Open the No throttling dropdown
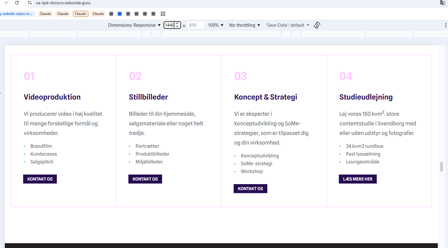This screenshot has height=248, width=448. point(245,25)
